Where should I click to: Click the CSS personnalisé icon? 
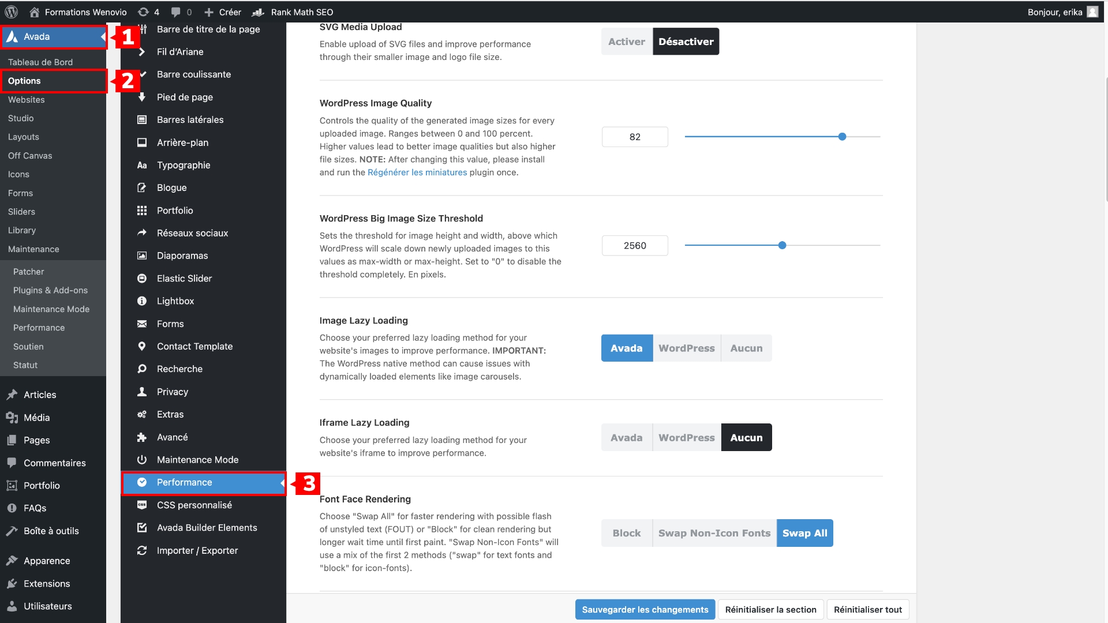click(142, 505)
